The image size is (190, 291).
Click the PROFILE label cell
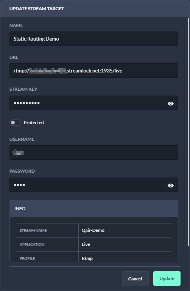click(x=48, y=258)
